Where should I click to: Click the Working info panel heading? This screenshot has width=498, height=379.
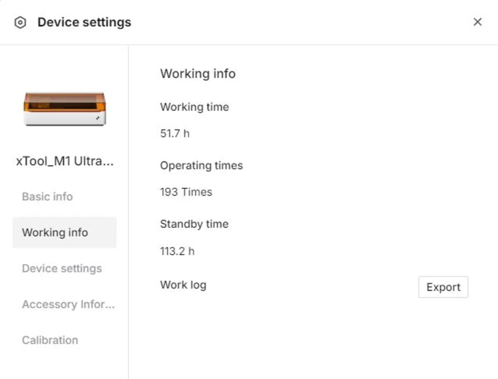(198, 74)
